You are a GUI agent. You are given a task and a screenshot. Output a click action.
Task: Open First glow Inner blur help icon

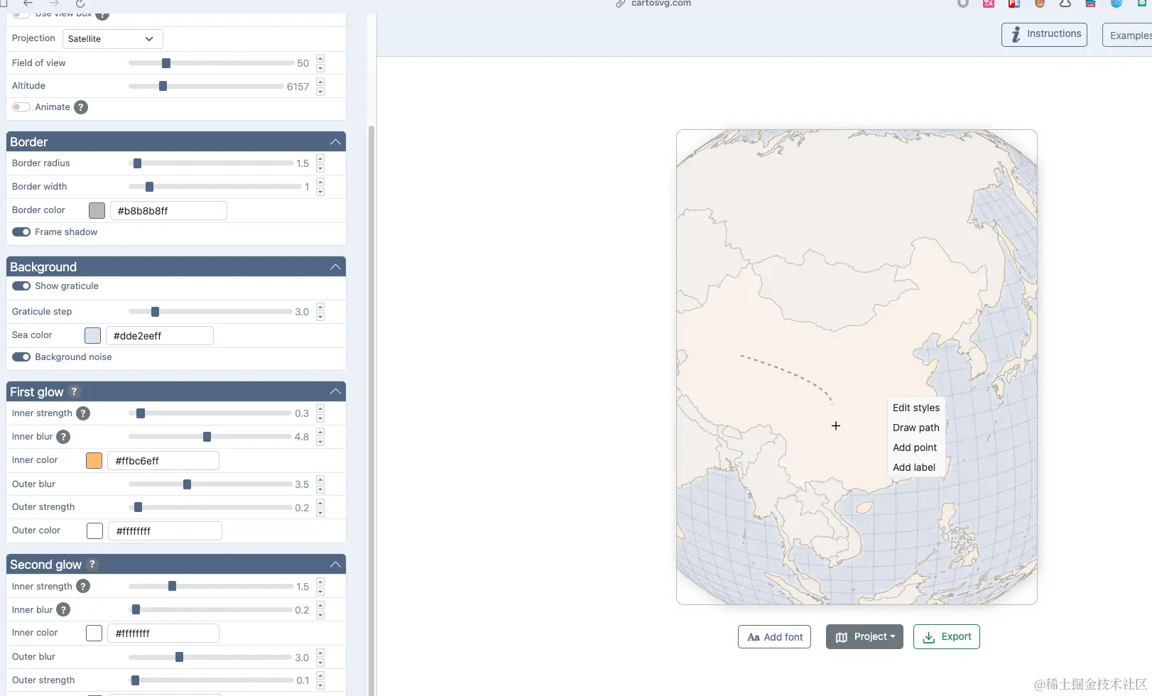click(x=63, y=437)
